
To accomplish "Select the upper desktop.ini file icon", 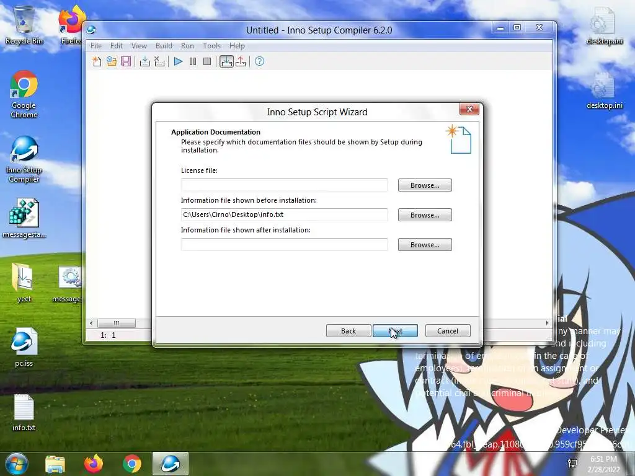I will pos(605,25).
